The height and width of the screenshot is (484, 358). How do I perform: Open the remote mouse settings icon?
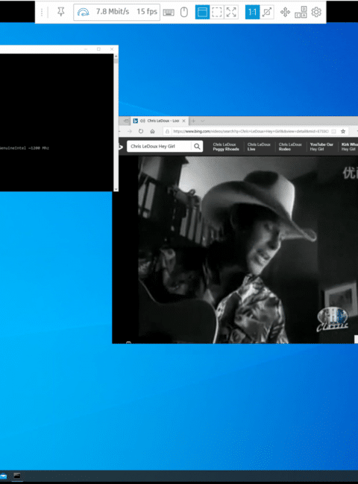pyautogui.click(x=184, y=13)
